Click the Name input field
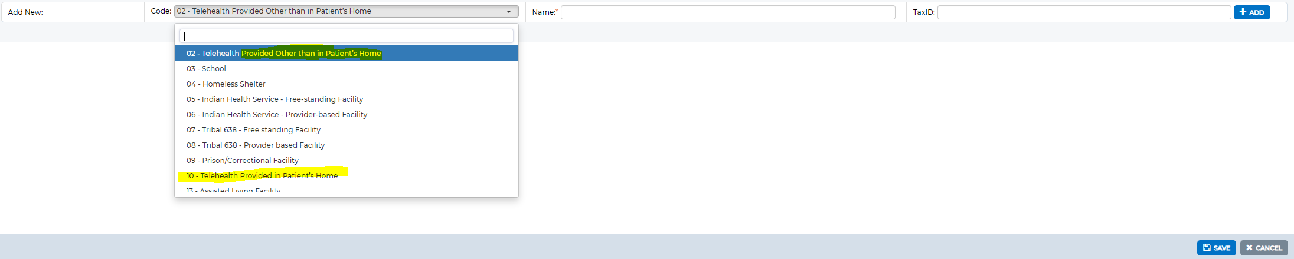This screenshot has width=1294, height=259. (728, 12)
